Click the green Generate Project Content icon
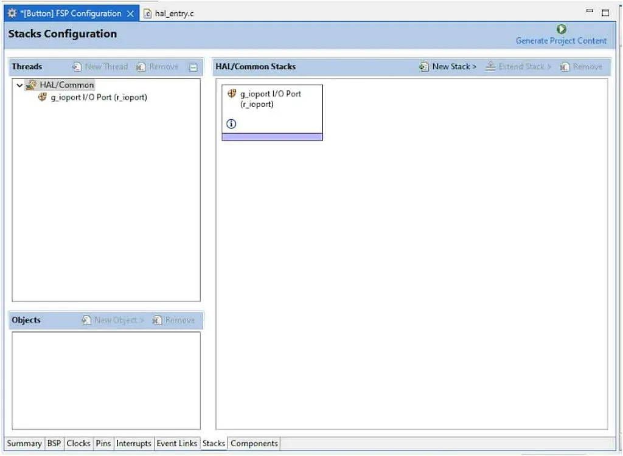Viewport: 623px width, 456px height. coord(560,28)
